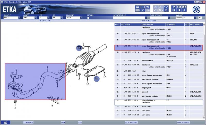Click the N° DE CHÂSSIS button
This screenshot has width=206, height=125.
click(131, 122)
